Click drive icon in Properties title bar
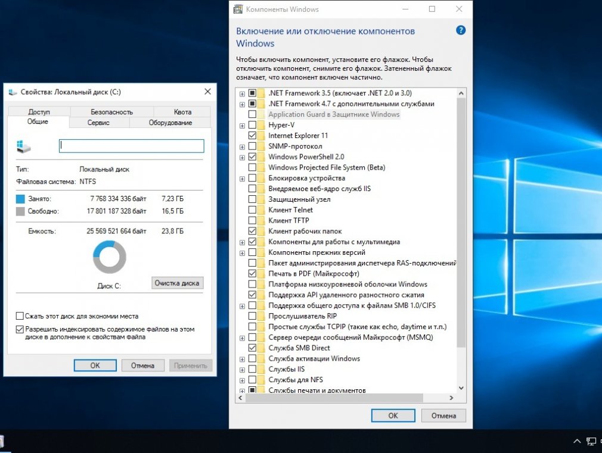 [x=13, y=92]
